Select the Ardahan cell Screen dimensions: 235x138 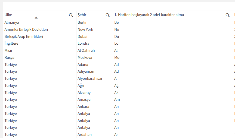85,134
